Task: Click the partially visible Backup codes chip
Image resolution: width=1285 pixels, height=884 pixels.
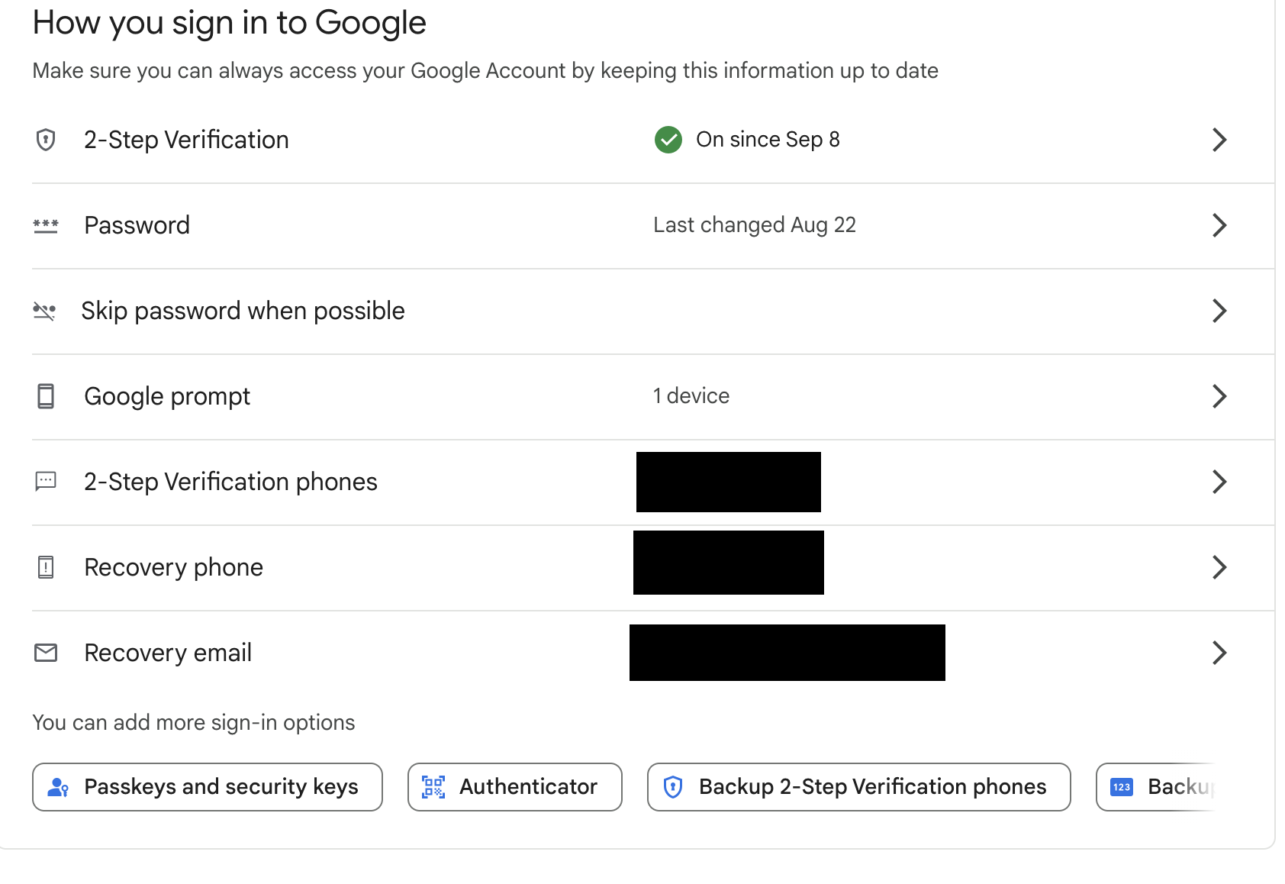Action: 1156,787
